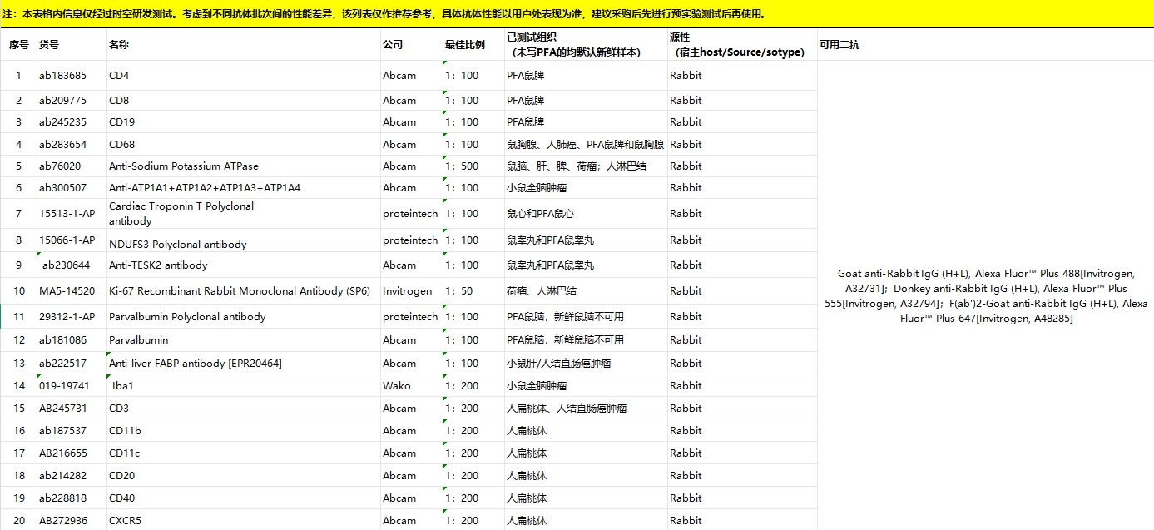Viewport: 1154px width, 530px height.
Task: Click tissue cell 苟瘤、人淋巴结
Action: [586, 290]
